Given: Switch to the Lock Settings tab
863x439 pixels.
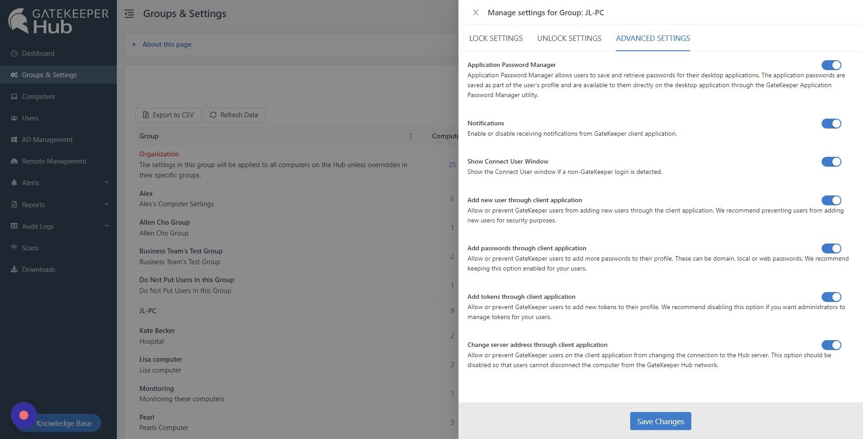Looking at the screenshot, I should [x=496, y=38].
